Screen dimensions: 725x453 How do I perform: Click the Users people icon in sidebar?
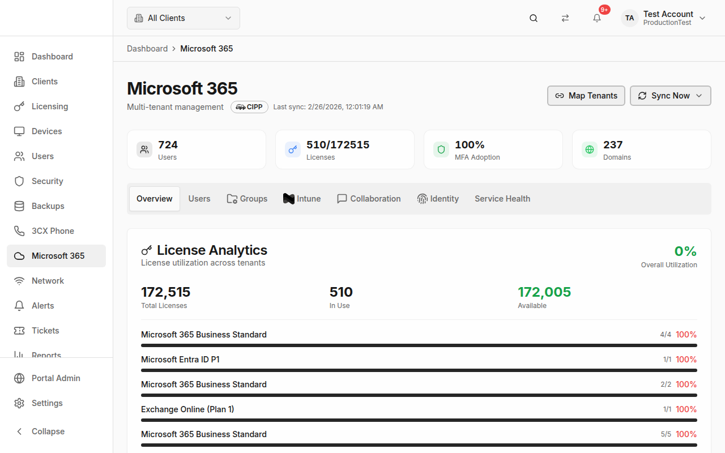tap(19, 156)
